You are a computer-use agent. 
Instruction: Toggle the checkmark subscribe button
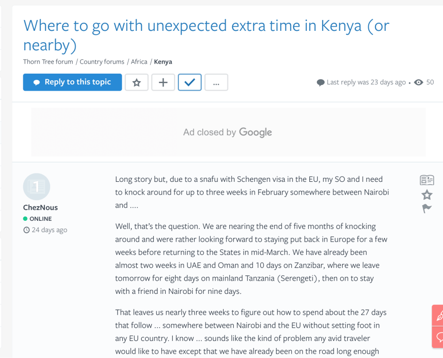[x=190, y=83]
